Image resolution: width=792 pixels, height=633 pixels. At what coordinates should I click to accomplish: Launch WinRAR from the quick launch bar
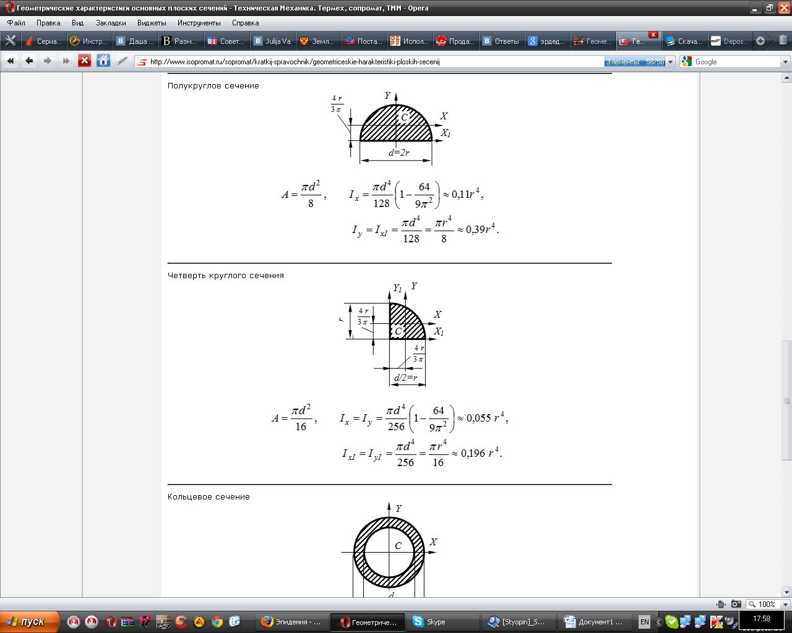click(x=127, y=622)
